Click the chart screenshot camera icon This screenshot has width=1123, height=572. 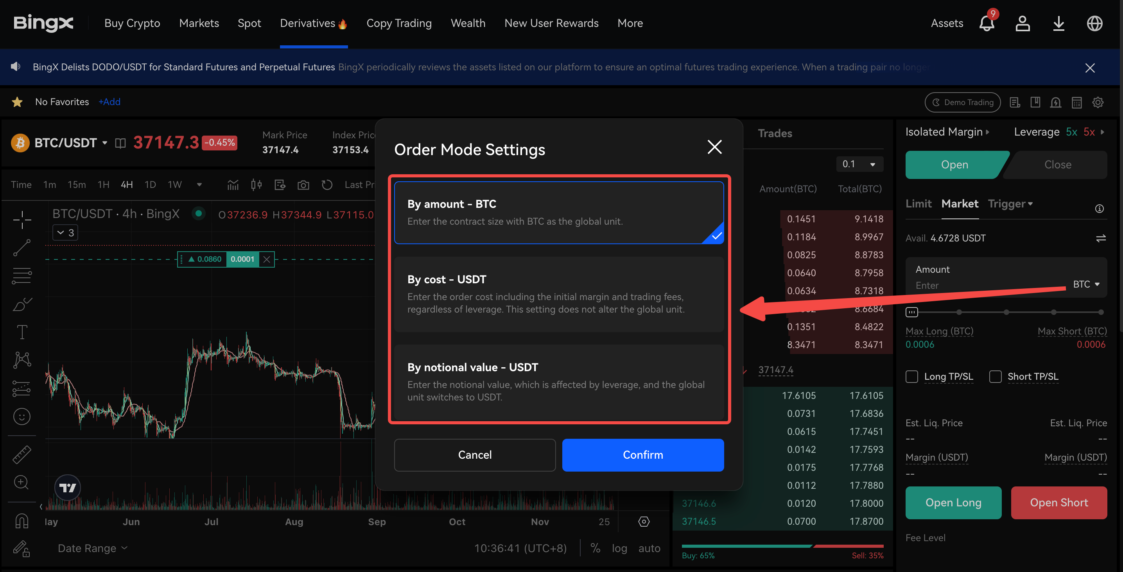[x=303, y=185]
